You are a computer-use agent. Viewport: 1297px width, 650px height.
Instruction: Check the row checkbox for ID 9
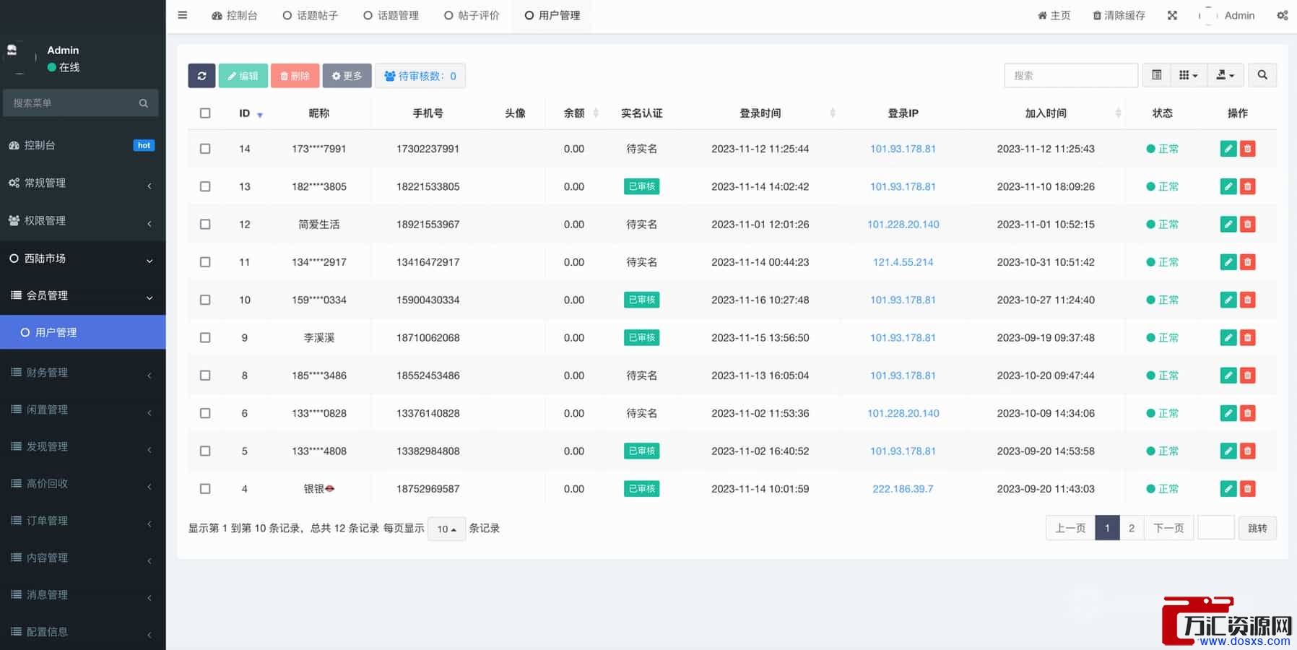(205, 337)
